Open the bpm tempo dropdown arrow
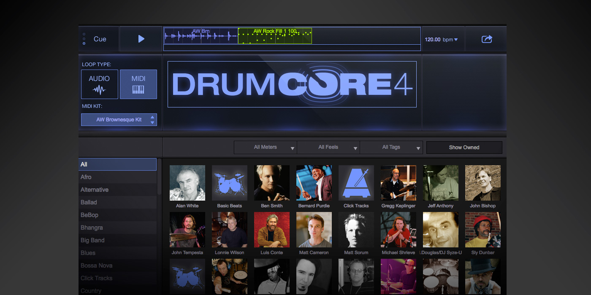 pos(456,40)
